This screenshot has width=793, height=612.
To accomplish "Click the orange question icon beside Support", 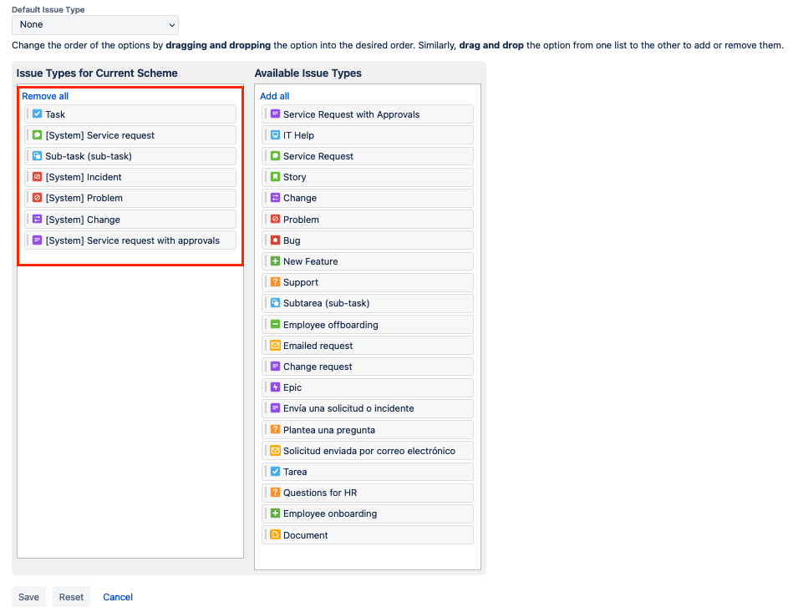I will (x=275, y=282).
